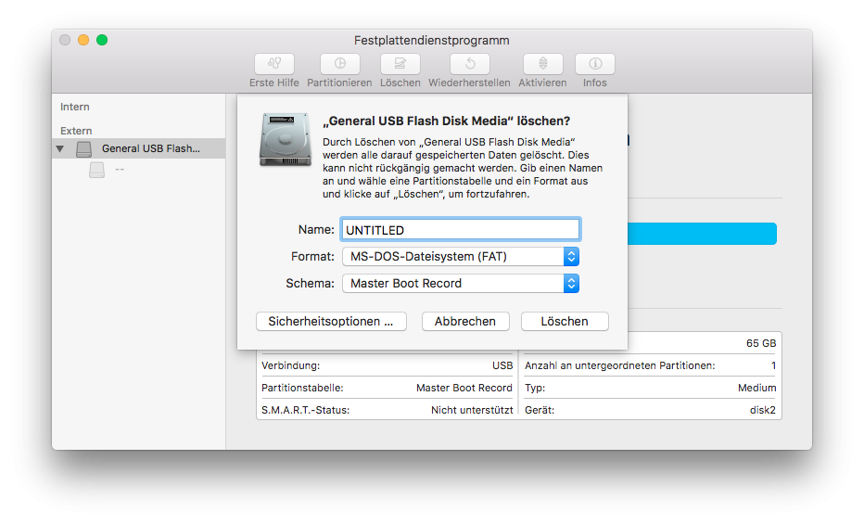Select the unnamed volume icon in sidebar
The image size is (864, 524).
click(97, 170)
